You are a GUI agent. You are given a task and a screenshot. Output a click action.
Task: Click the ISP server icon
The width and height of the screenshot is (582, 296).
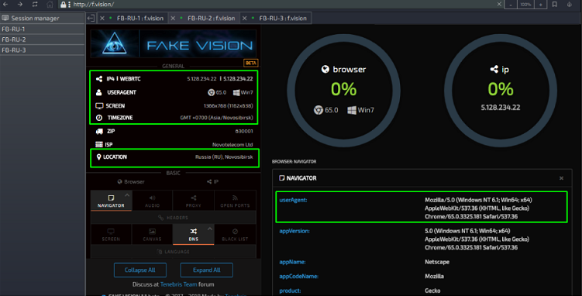point(99,144)
